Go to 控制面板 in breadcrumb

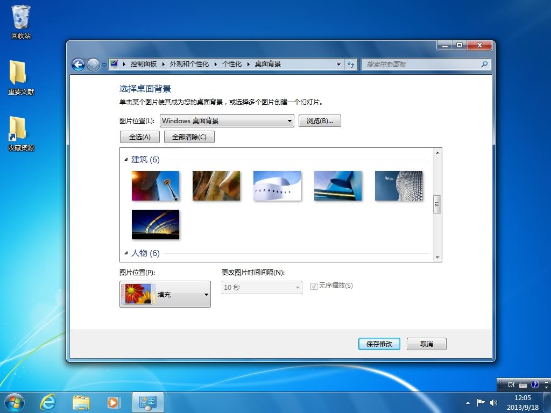click(143, 64)
